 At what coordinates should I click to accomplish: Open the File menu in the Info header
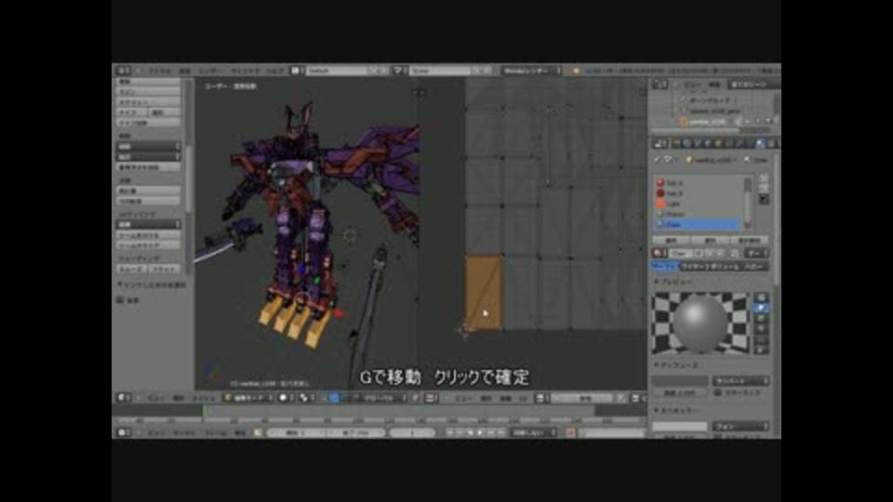click(x=159, y=71)
